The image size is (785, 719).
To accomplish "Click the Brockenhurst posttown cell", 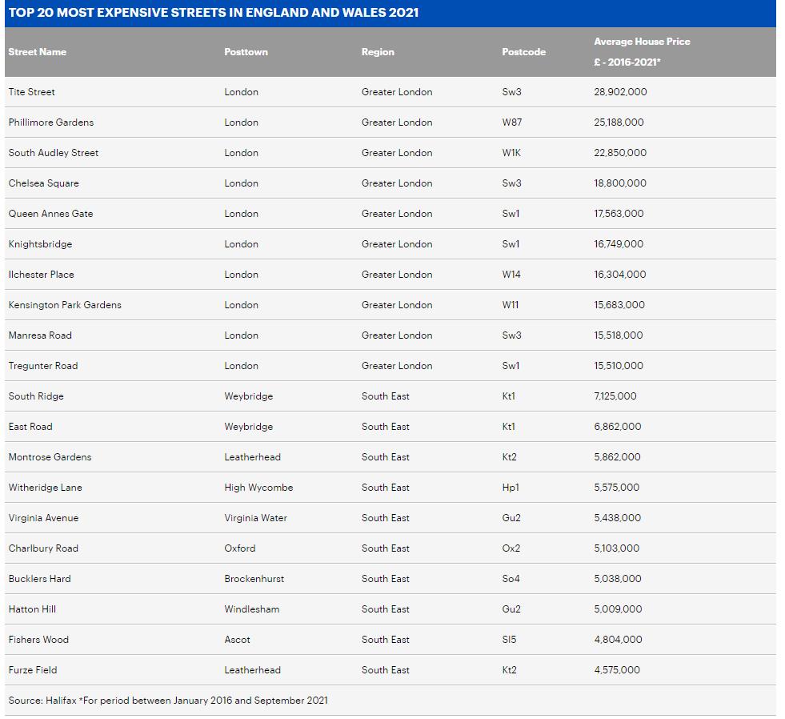I will tap(254, 579).
